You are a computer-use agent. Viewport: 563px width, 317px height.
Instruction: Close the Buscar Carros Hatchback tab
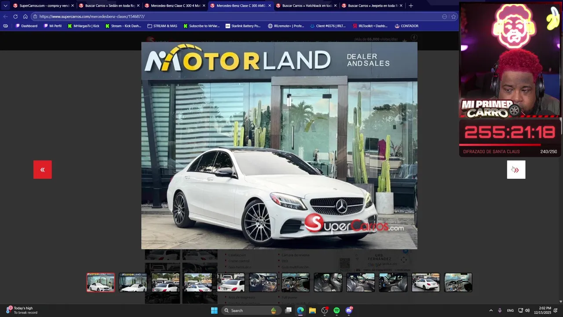pyautogui.click(x=335, y=6)
